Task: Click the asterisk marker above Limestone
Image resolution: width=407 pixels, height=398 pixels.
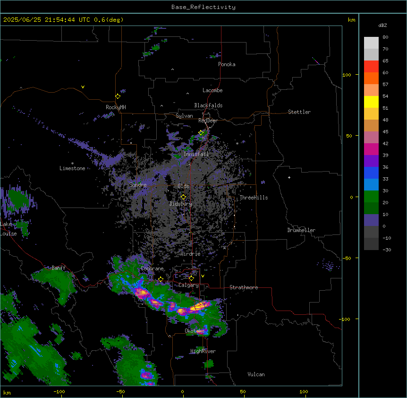Action: click(x=72, y=164)
